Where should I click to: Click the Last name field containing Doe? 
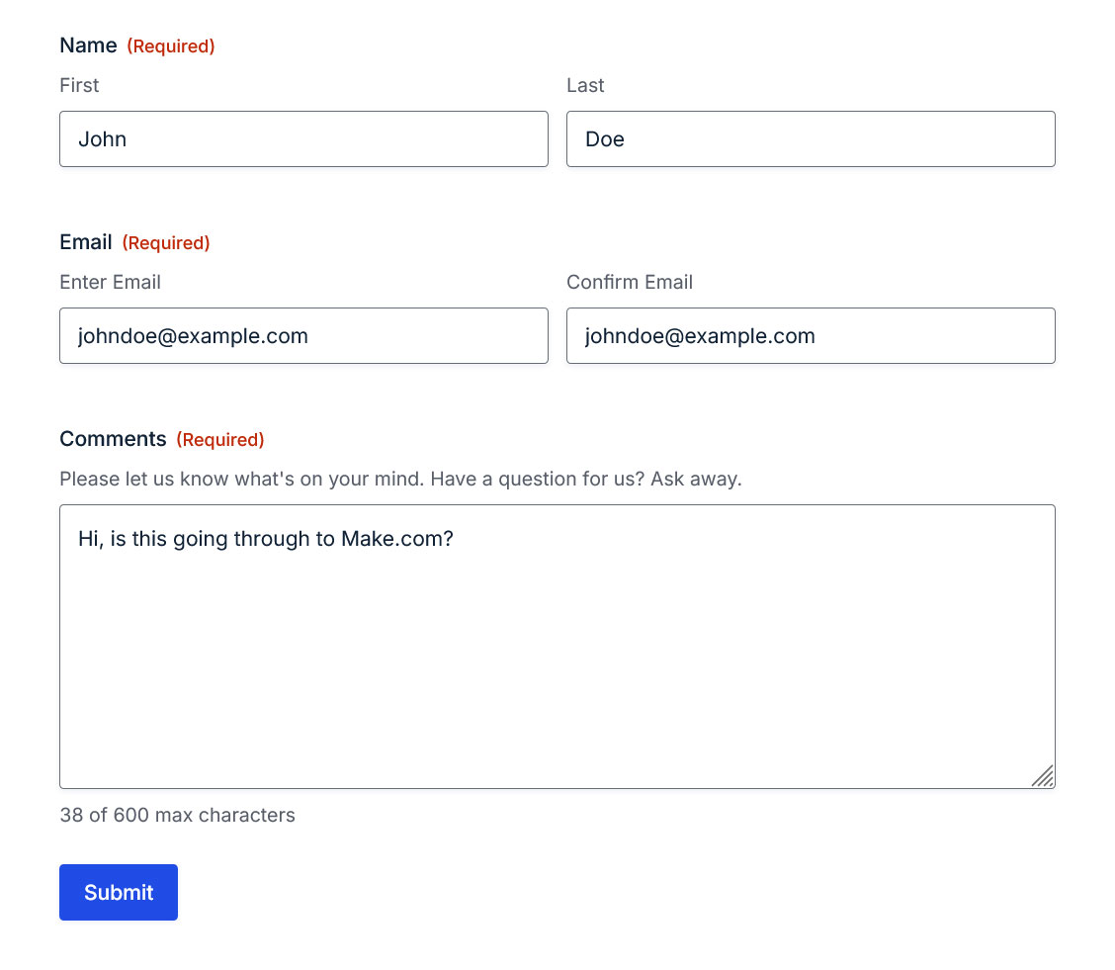(811, 138)
